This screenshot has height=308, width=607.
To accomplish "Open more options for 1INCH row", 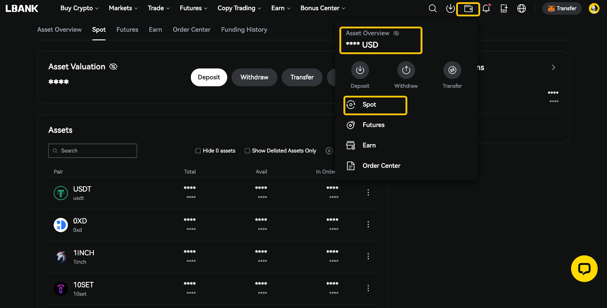I will click(x=368, y=256).
